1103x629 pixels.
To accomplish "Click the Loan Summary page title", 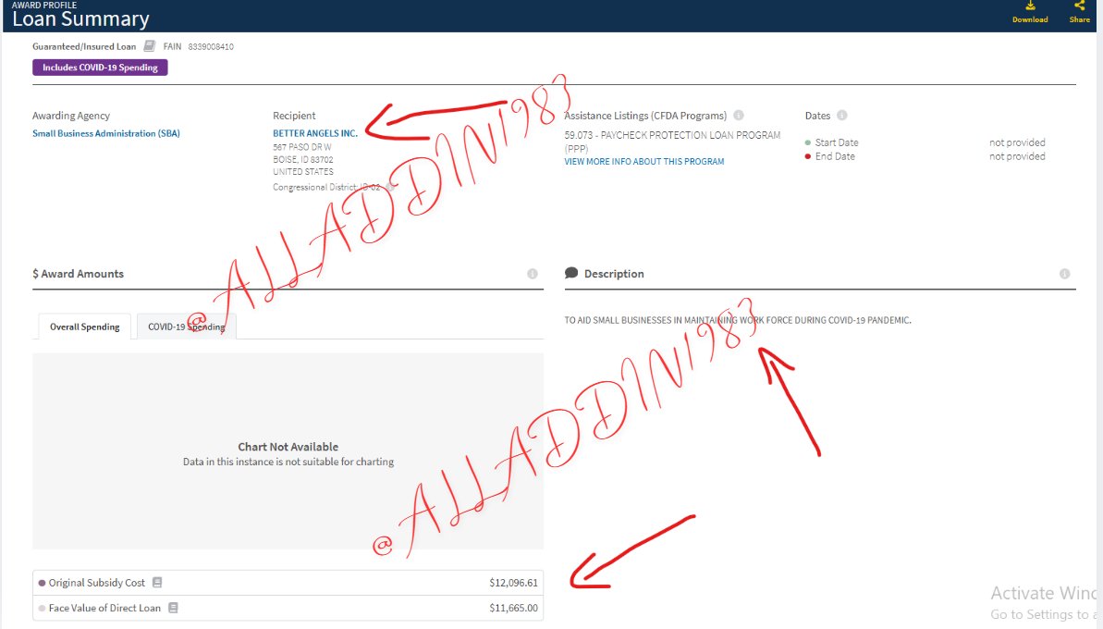I will (x=80, y=19).
